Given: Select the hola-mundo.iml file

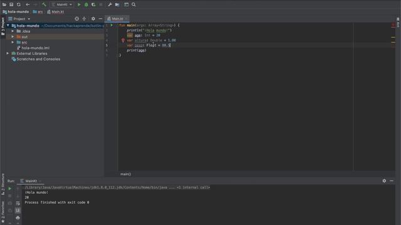Looking at the screenshot, I should pos(33,48).
